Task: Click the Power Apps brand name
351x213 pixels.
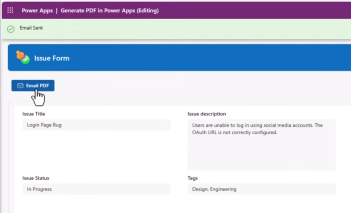Action: click(37, 10)
